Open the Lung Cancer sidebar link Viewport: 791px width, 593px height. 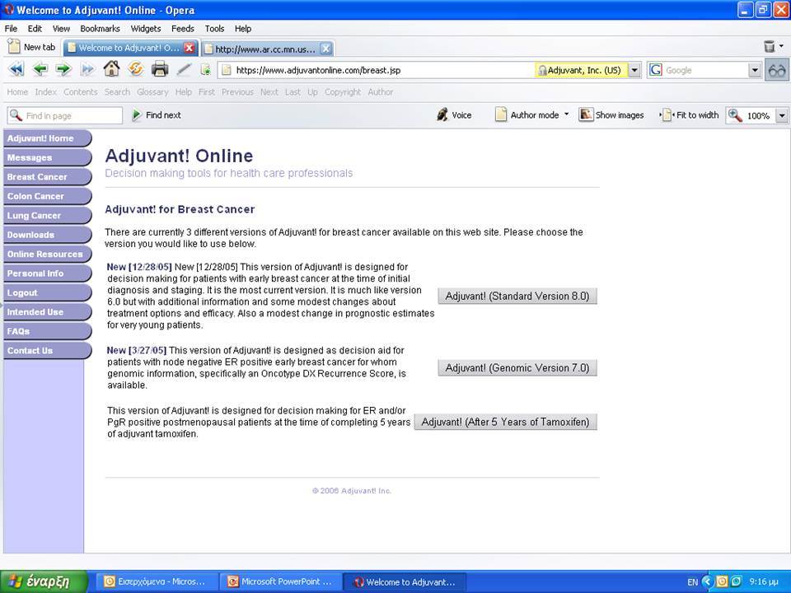coord(48,215)
